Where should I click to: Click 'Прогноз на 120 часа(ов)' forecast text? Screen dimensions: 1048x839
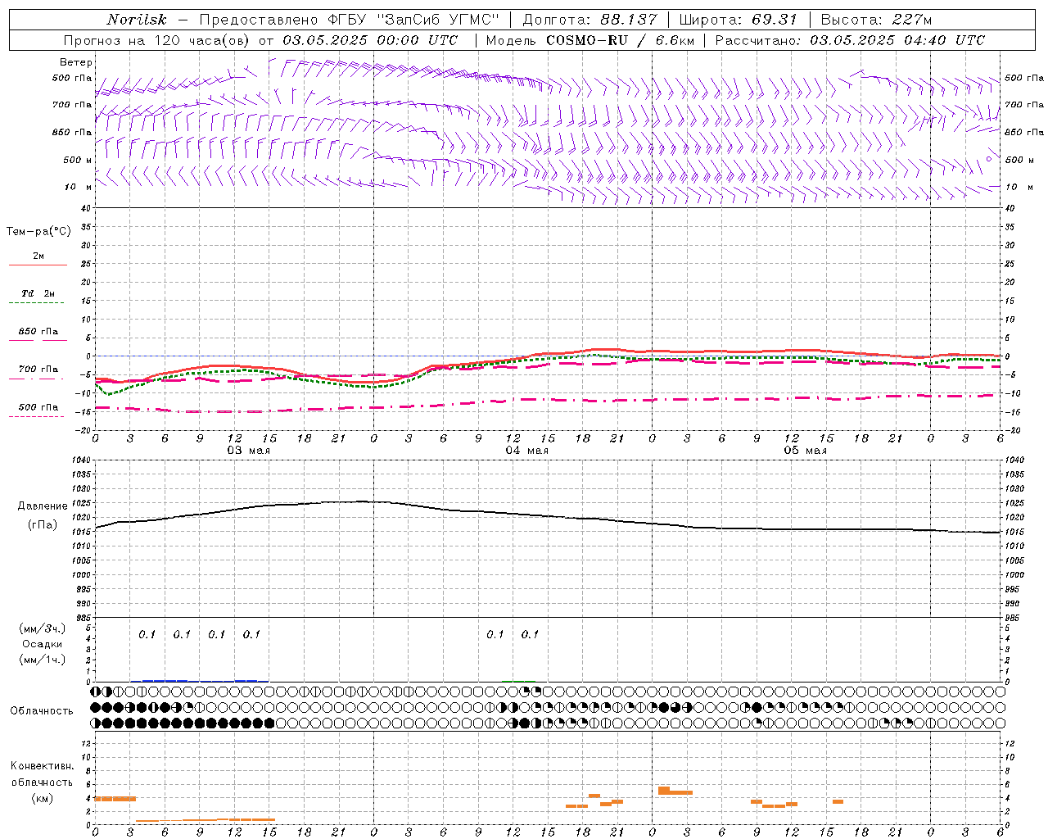157,40
